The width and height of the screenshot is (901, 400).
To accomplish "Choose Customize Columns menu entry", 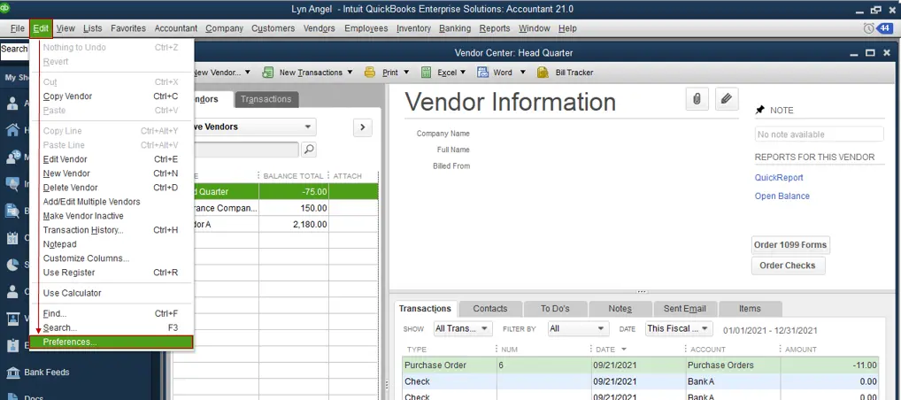I will coord(111,258).
